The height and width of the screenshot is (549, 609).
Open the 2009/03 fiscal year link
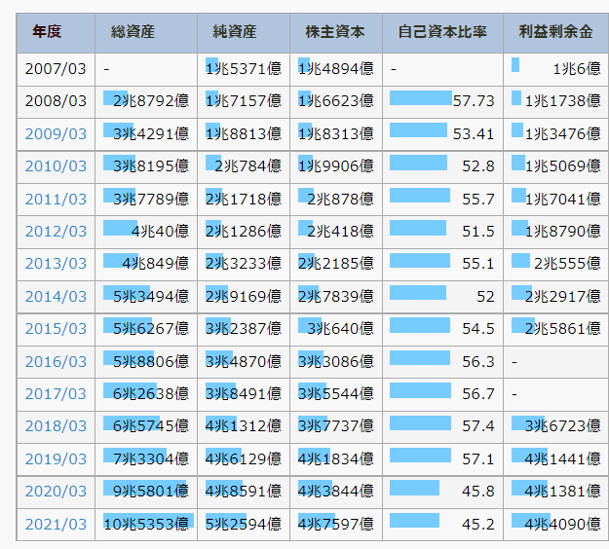(x=56, y=134)
